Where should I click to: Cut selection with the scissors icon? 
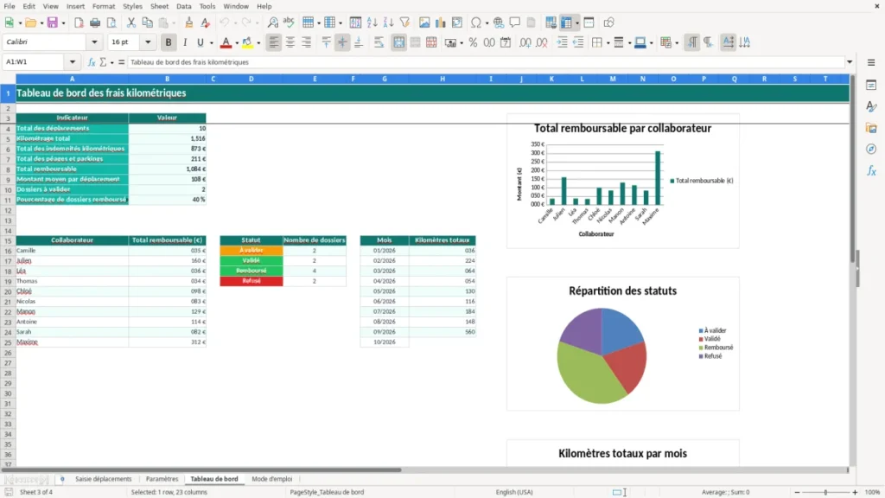(x=131, y=22)
